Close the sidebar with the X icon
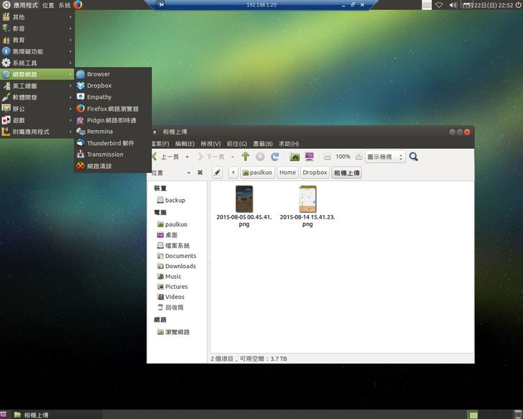The image size is (523, 419). pyautogui.click(x=200, y=172)
